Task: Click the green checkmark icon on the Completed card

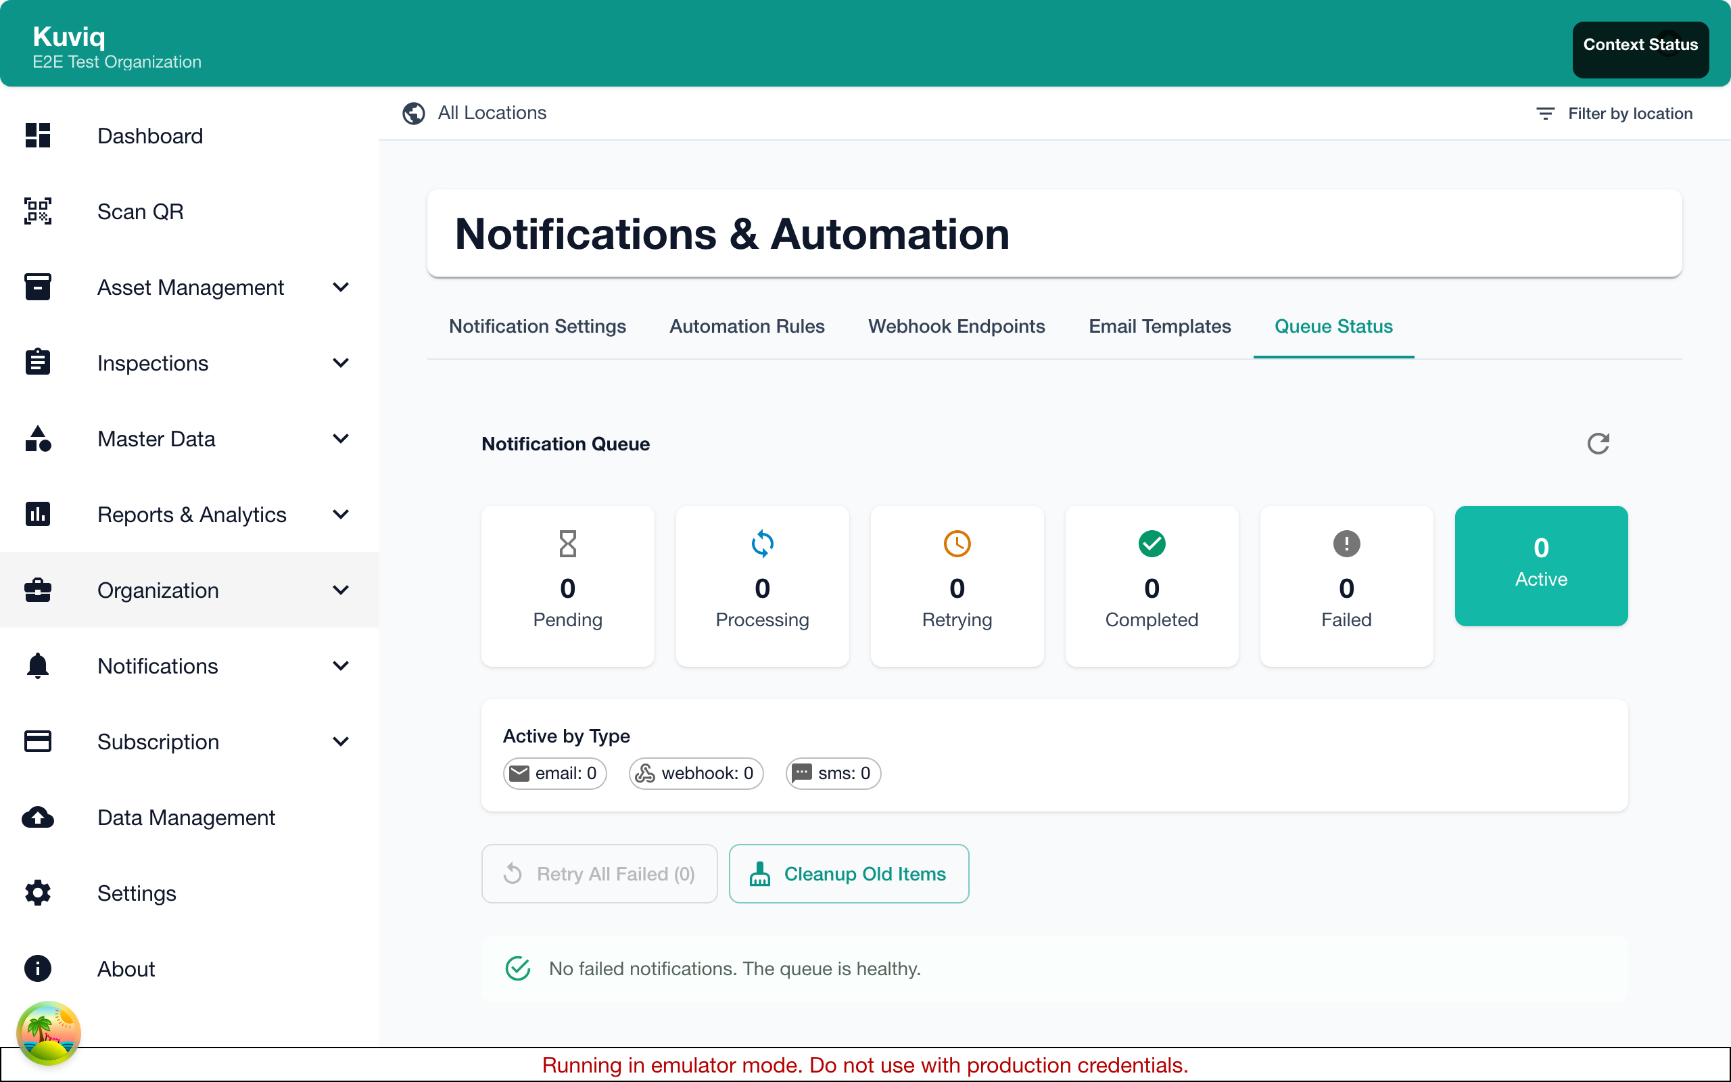Action: (x=1152, y=544)
